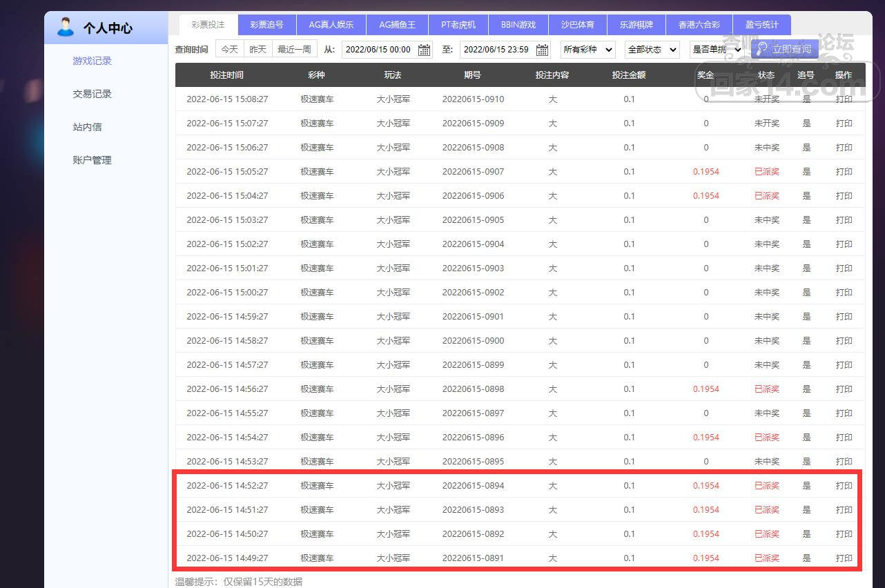The width and height of the screenshot is (885, 588).
Task: Go to 账户管理 in the sidebar
Action: 93,160
